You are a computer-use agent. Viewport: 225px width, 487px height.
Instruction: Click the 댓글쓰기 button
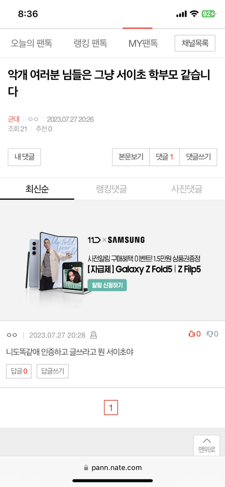pyautogui.click(x=198, y=157)
